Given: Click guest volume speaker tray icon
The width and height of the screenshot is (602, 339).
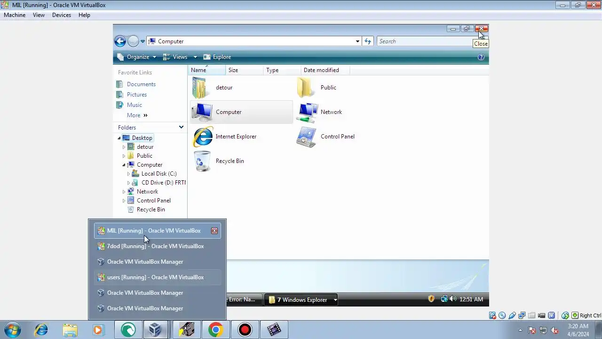Looking at the screenshot, I should coord(452,299).
